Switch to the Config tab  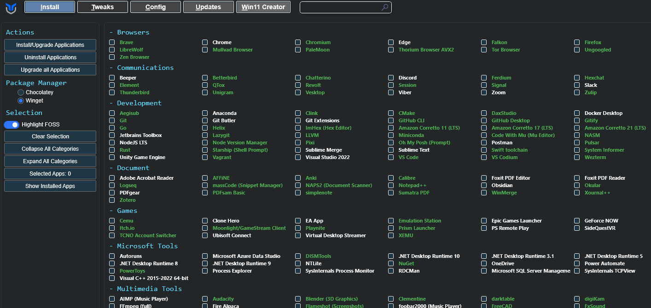click(155, 7)
